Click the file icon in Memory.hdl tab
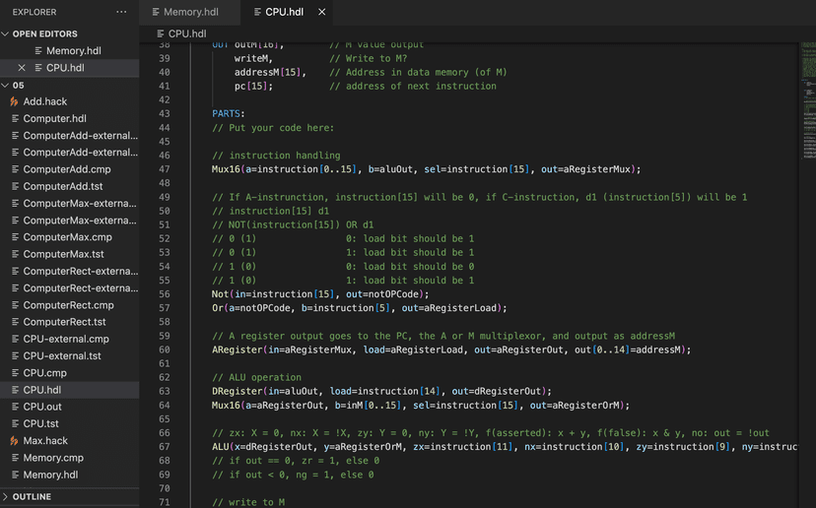This screenshot has width=816, height=508. click(x=155, y=12)
